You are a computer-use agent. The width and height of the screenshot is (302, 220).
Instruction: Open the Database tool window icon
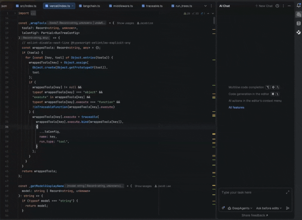click(x=298, y=24)
